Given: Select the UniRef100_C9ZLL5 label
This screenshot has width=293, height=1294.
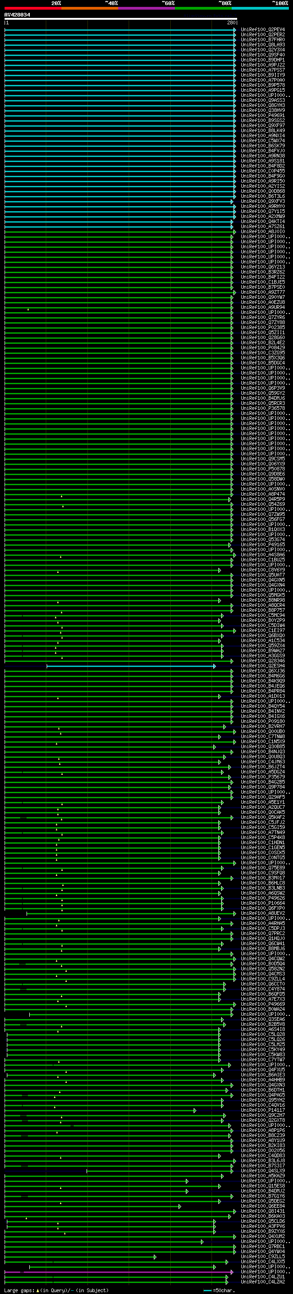Looking at the screenshot, I should tap(262, 1257).
